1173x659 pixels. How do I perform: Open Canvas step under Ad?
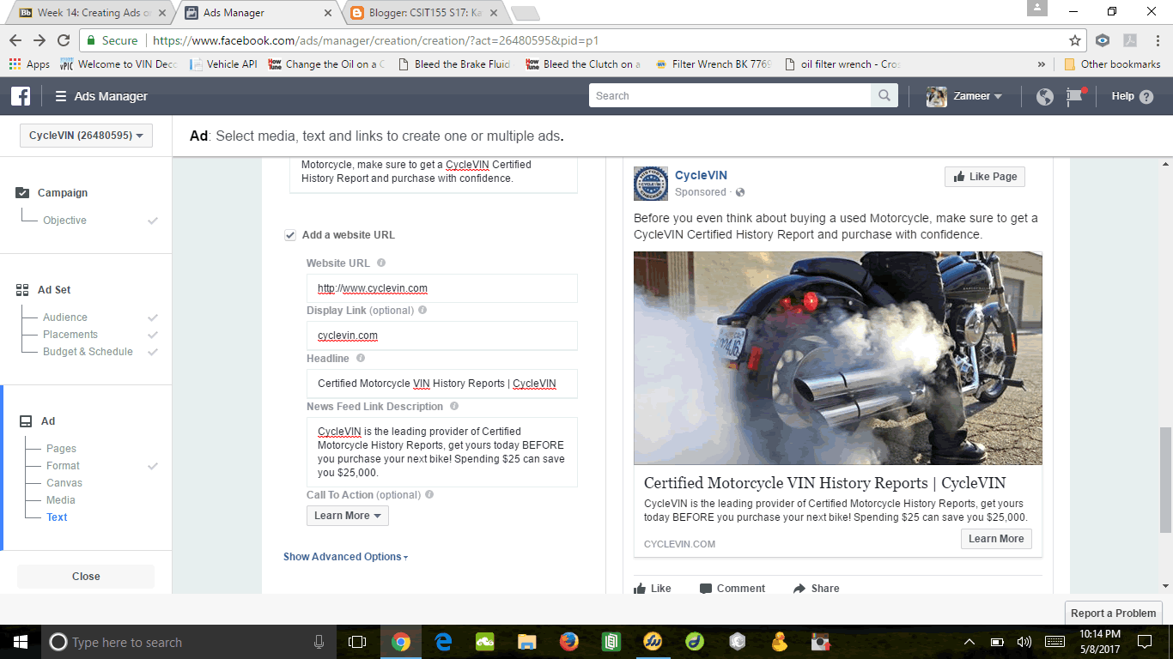[64, 483]
